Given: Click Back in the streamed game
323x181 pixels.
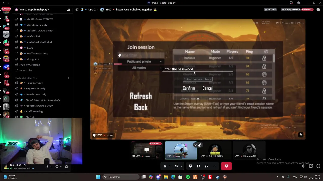Looking at the screenshot, I should pos(141,107).
